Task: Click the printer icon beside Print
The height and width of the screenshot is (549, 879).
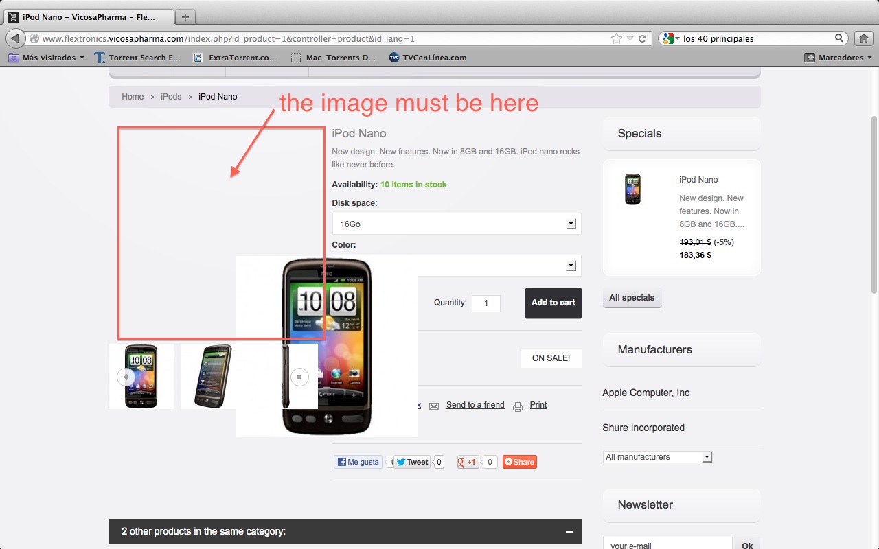Action: 518,406
